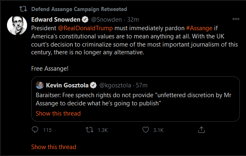This screenshot has height=156, width=246.
Task: Open the share upload icon
Action: tap(201, 130)
